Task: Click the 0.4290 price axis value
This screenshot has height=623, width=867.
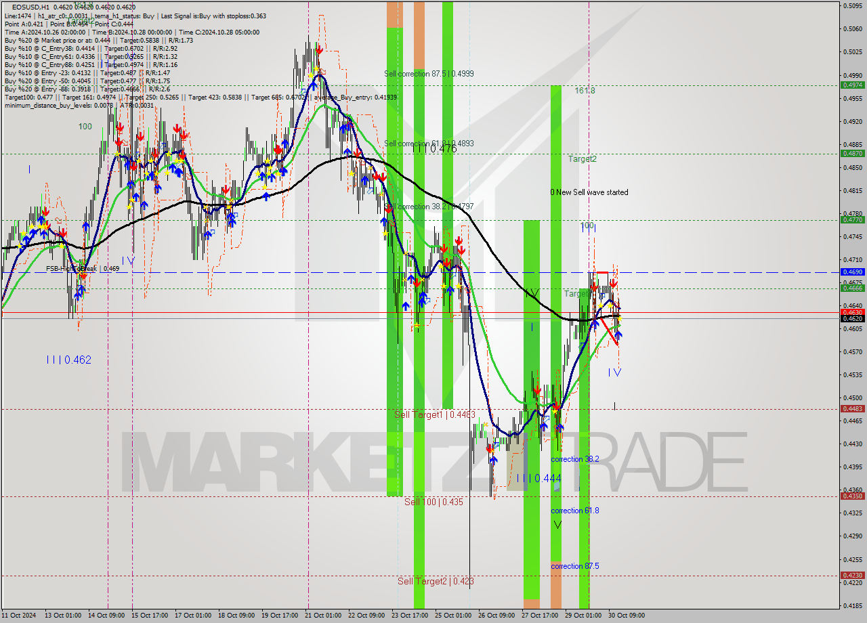Action: pyautogui.click(x=851, y=536)
